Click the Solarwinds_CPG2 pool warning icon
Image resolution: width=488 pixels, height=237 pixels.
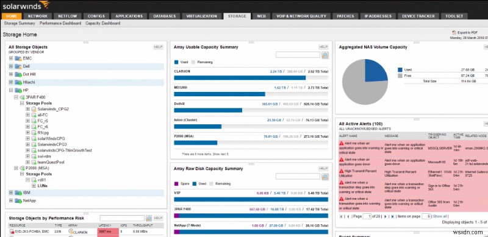tap(34, 109)
